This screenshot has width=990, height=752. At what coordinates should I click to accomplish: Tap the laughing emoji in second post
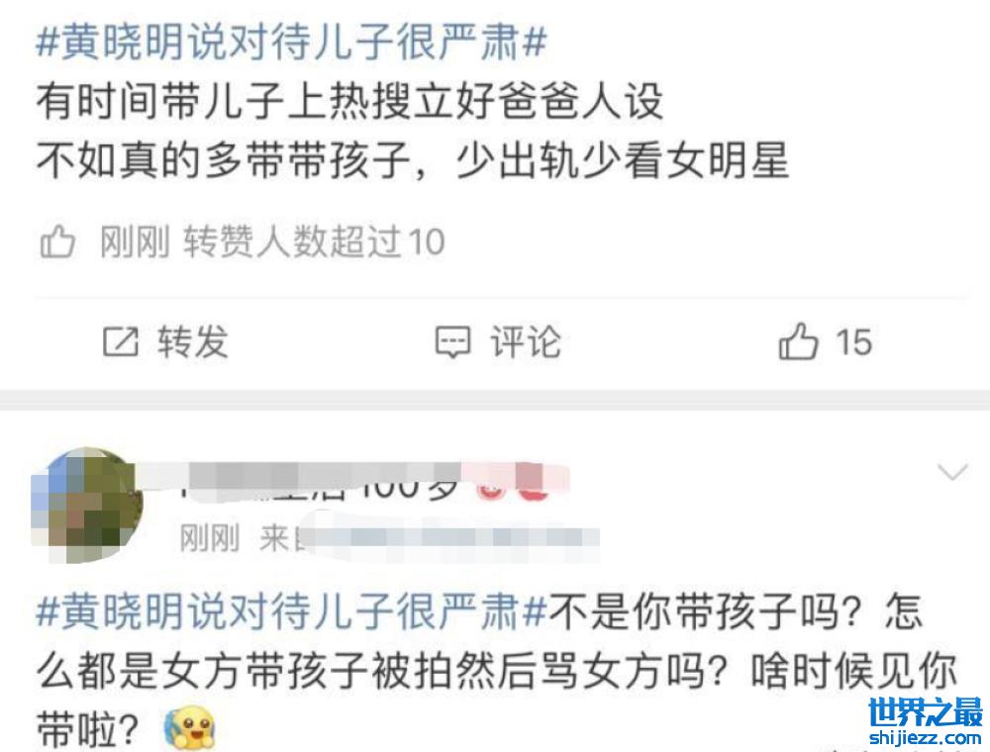pyautogui.click(x=191, y=727)
